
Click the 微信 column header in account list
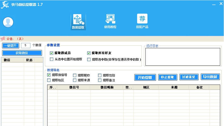[13, 60]
